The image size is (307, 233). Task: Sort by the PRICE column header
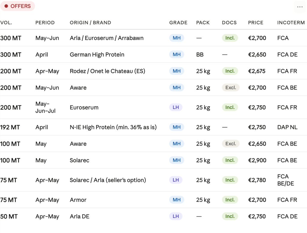click(x=255, y=23)
